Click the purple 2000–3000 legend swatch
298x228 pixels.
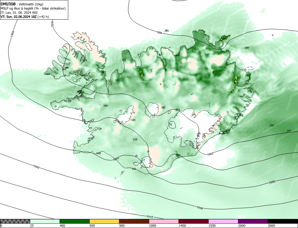[253, 221]
